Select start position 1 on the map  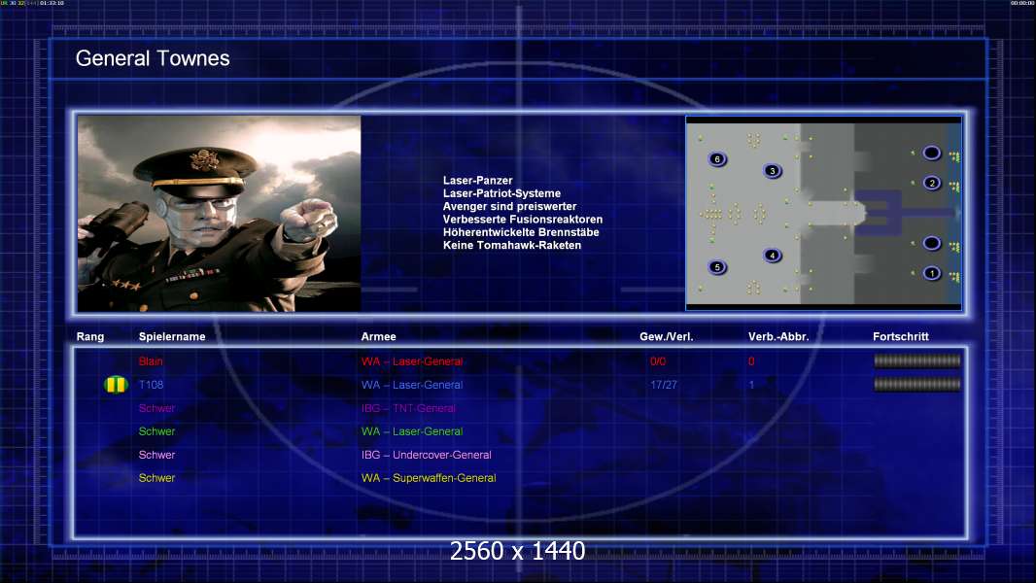click(932, 273)
